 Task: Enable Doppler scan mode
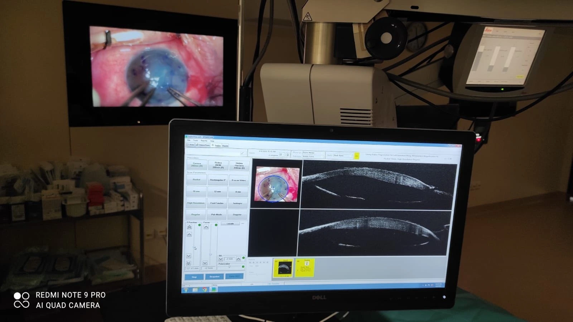point(237,215)
